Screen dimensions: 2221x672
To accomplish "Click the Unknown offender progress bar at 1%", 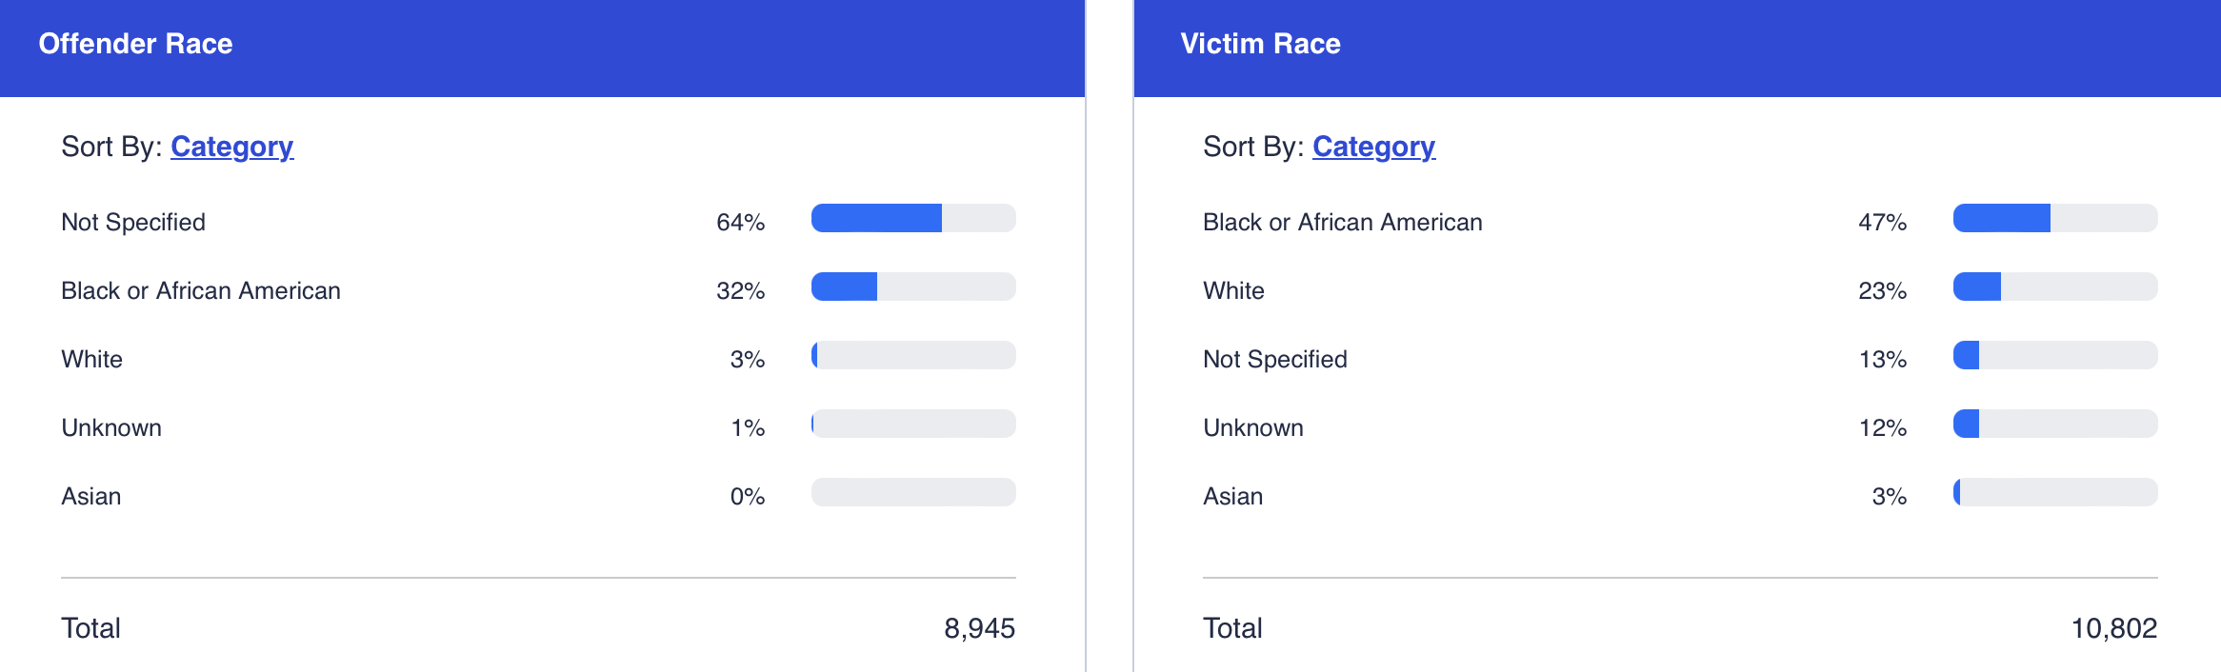I will pos(912,424).
